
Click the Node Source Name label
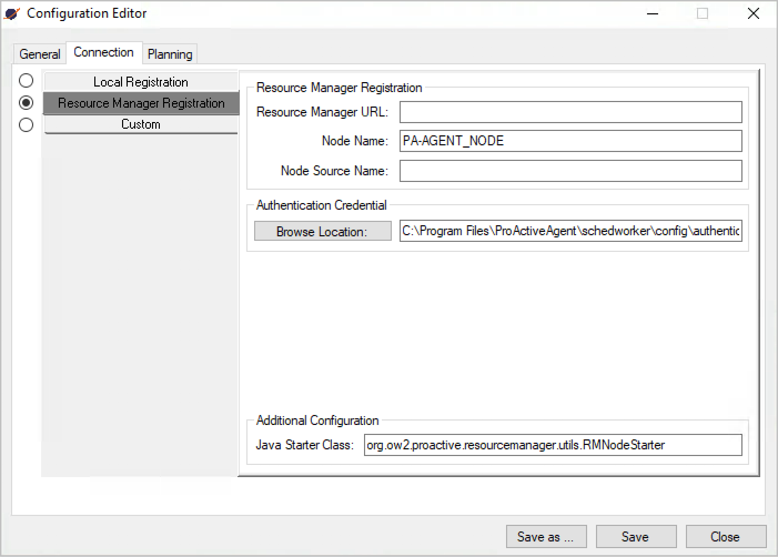tap(335, 171)
